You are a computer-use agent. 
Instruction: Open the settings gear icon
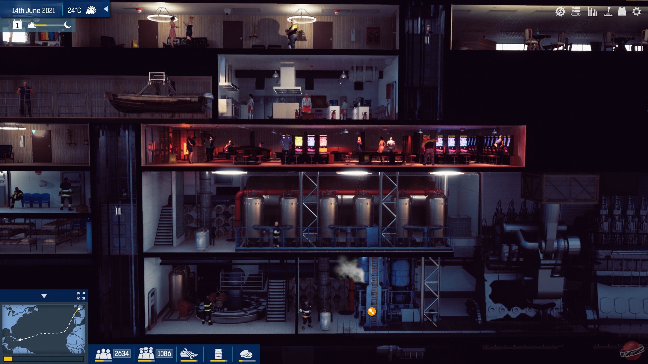pyautogui.click(x=637, y=12)
